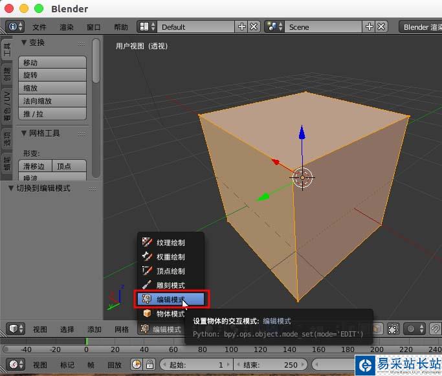Open the timeline 视图 menu
Image resolution: width=442 pixels, height=376 pixels.
pyautogui.click(x=39, y=365)
